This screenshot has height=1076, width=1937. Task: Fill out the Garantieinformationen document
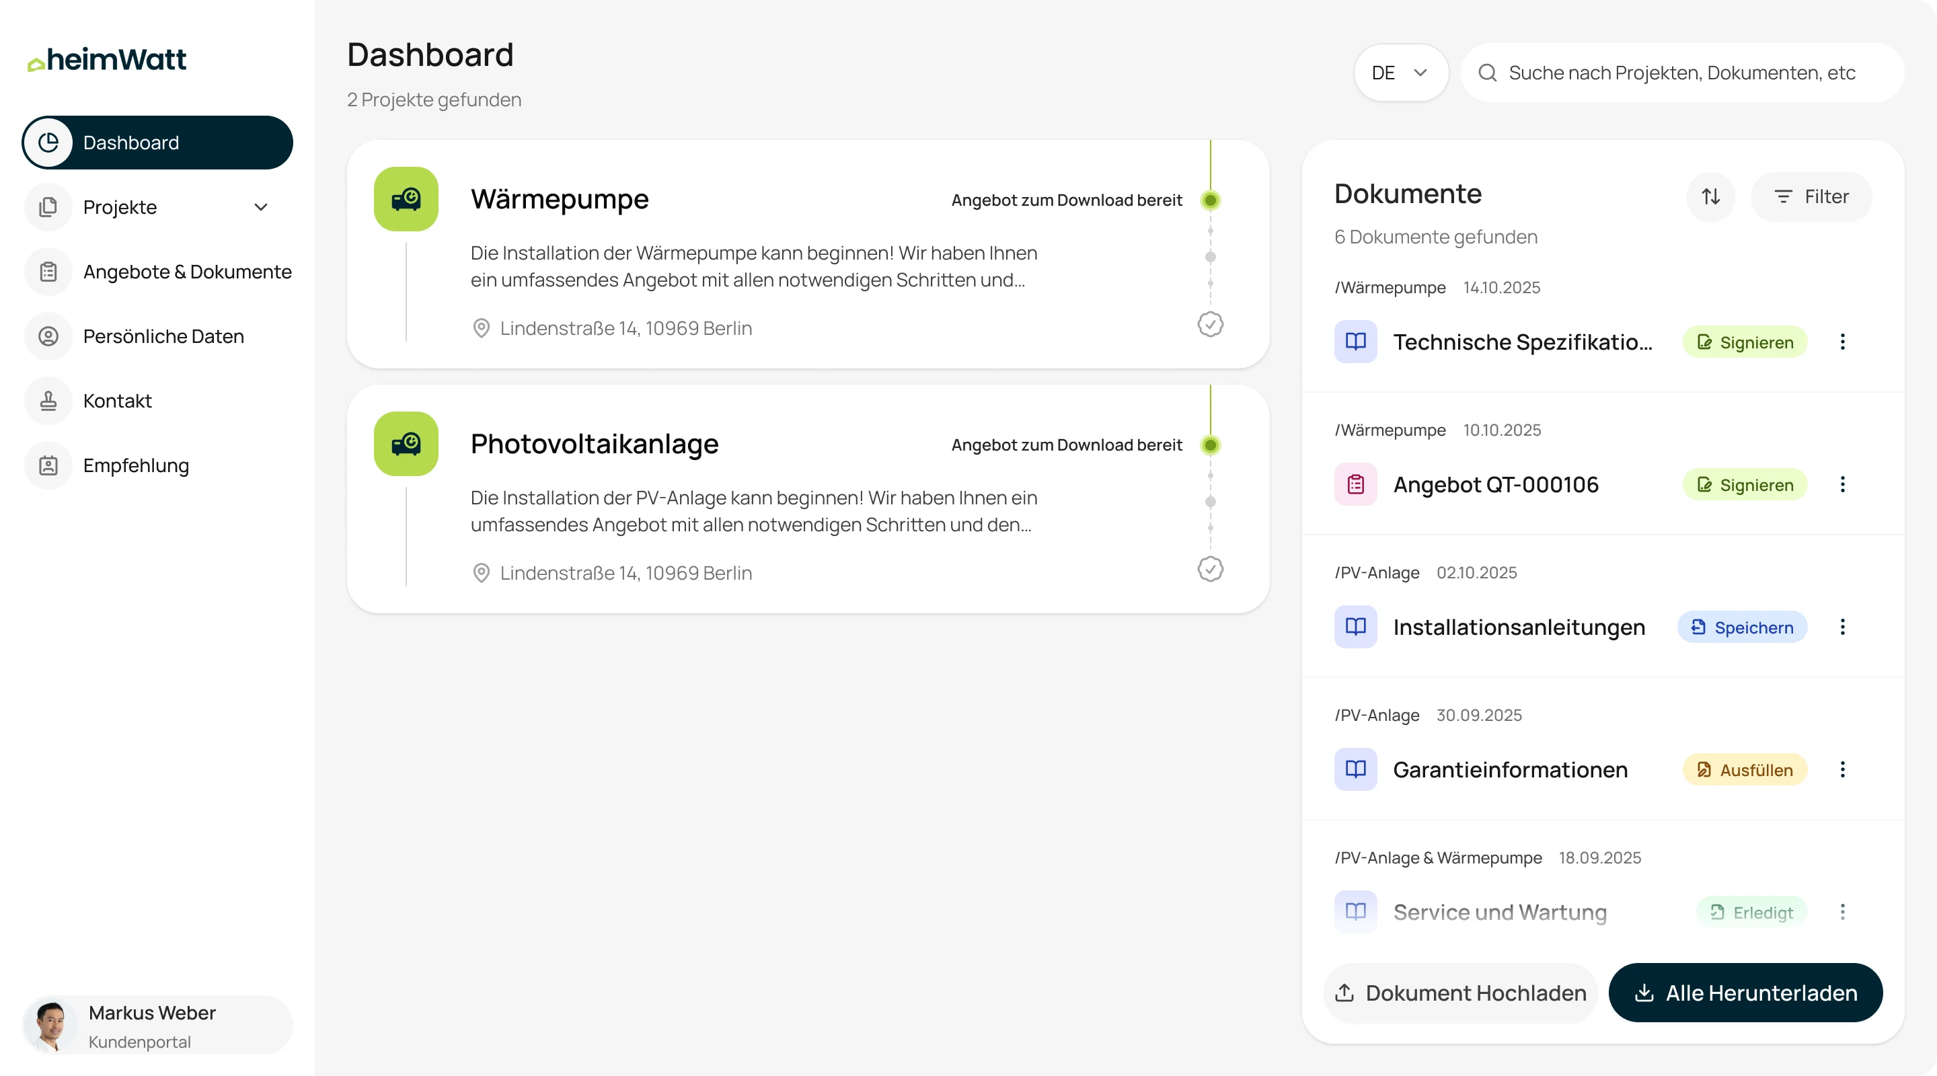(x=1745, y=770)
